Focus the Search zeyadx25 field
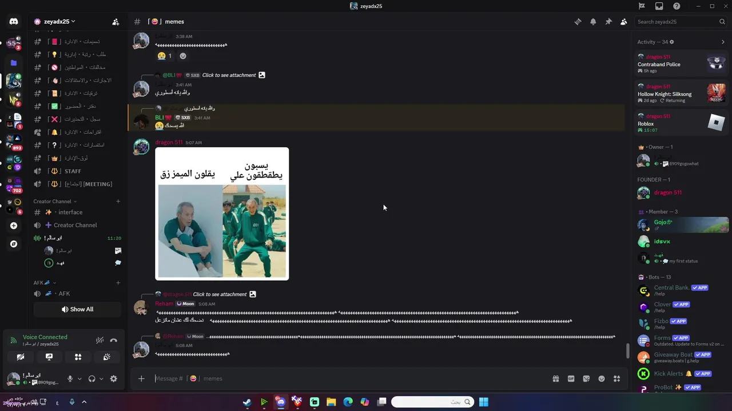This screenshot has width=732, height=411. (x=681, y=22)
